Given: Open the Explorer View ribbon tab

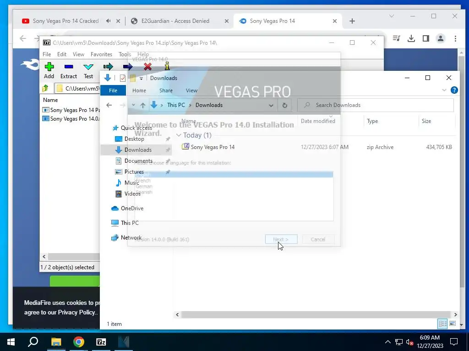Looking at the screenshot, I should coord(191,90).
